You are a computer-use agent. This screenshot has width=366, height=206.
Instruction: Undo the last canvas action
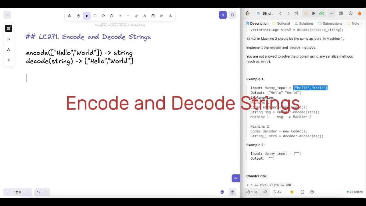pyautogui.click(x=38, y=192)
